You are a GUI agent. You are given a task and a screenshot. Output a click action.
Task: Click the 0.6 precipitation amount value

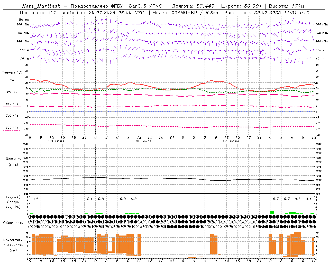[x=298, y=199]
